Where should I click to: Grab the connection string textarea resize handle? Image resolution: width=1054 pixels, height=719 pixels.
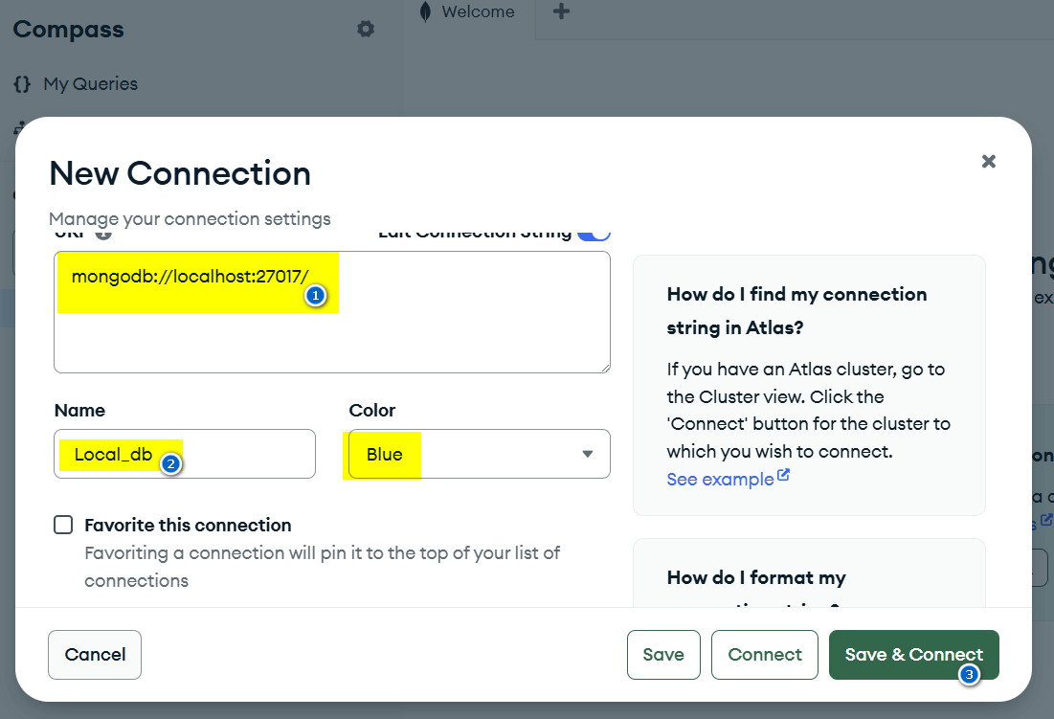coord(604,366)
